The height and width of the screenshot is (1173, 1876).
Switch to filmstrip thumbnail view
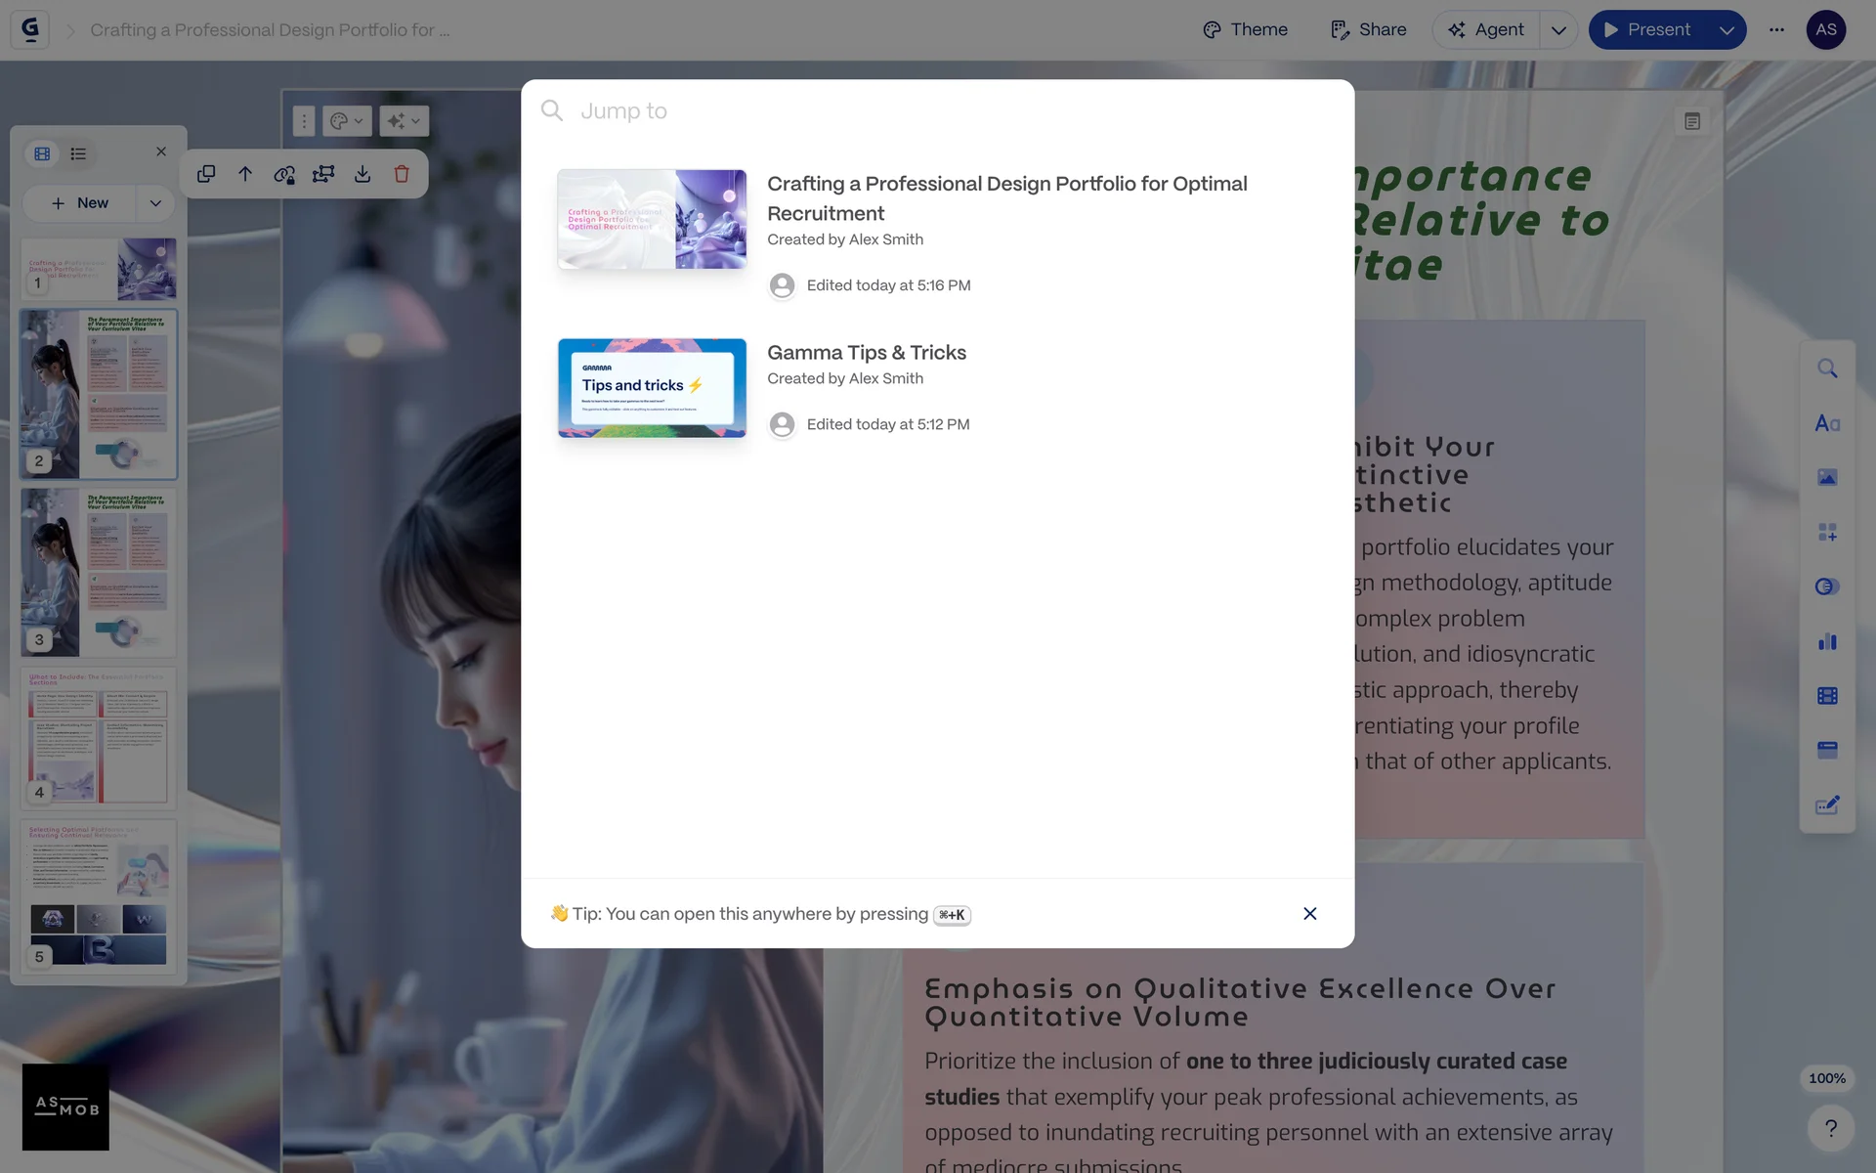click(x=42, y=153)
